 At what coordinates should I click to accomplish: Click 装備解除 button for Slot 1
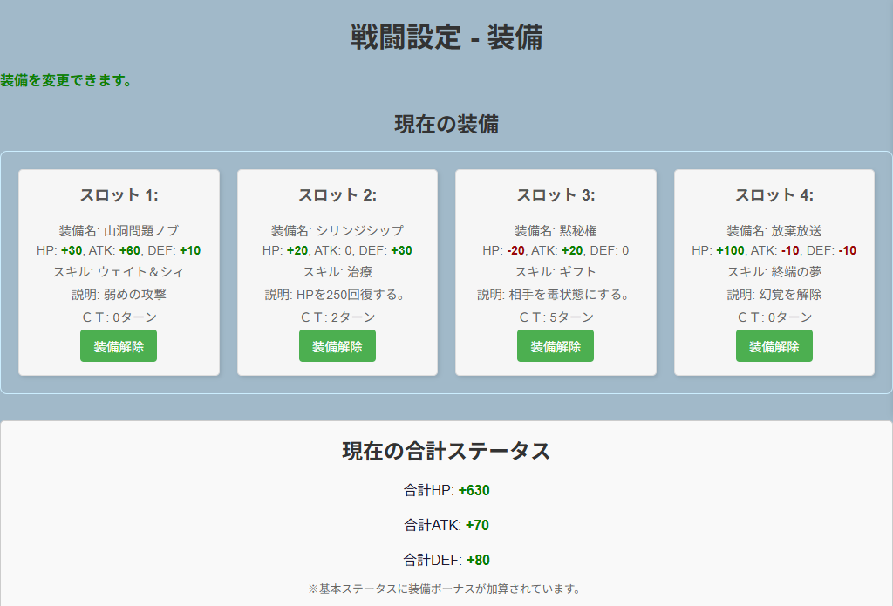click(119, 346)
